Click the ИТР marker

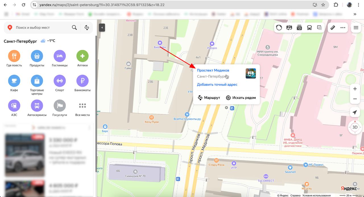pos(234,163)
